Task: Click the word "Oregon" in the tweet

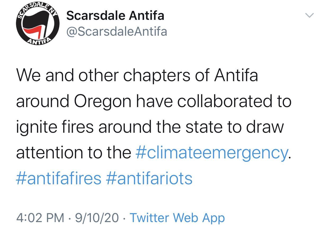Action: (x=103, y=101)
